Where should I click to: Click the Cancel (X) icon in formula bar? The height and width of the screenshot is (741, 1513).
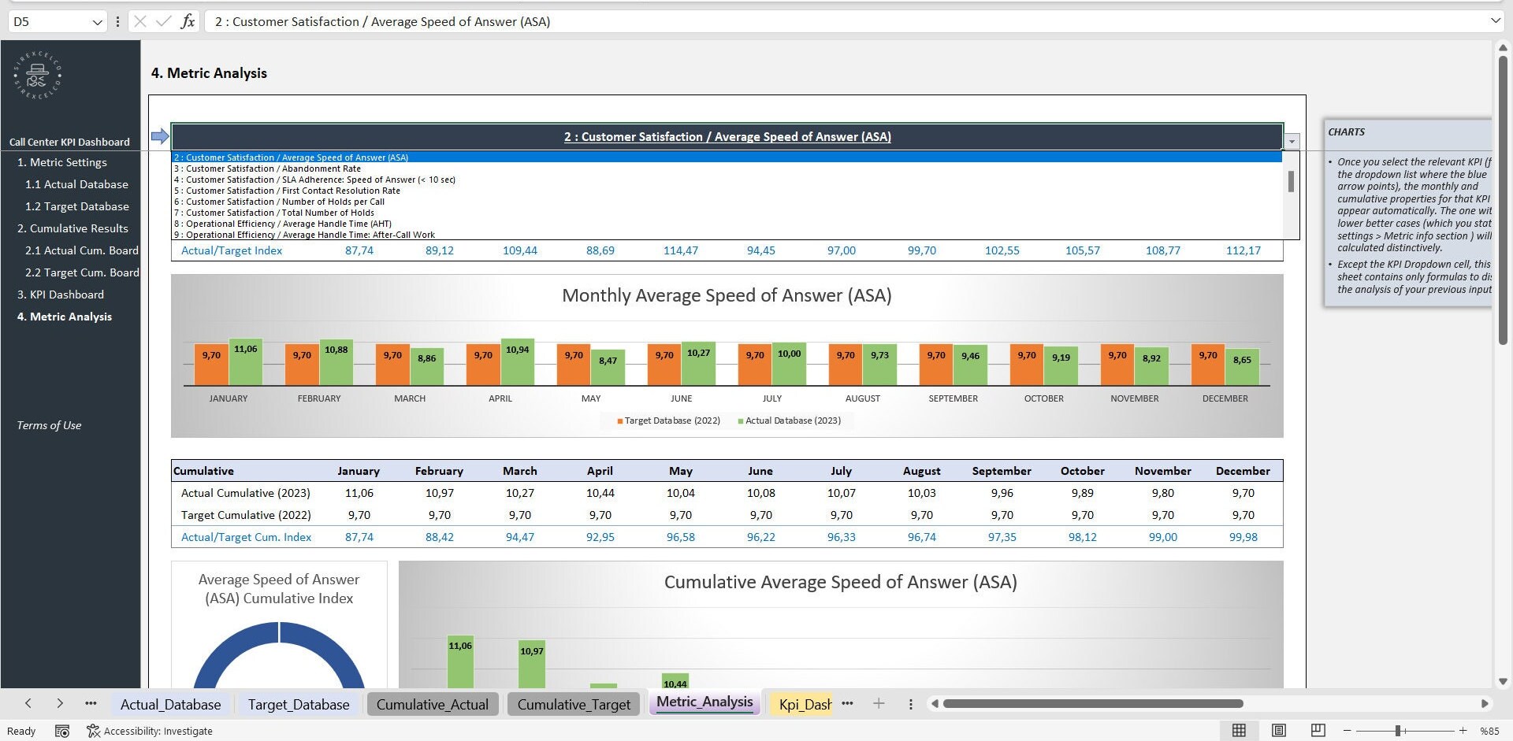(139, 21)
